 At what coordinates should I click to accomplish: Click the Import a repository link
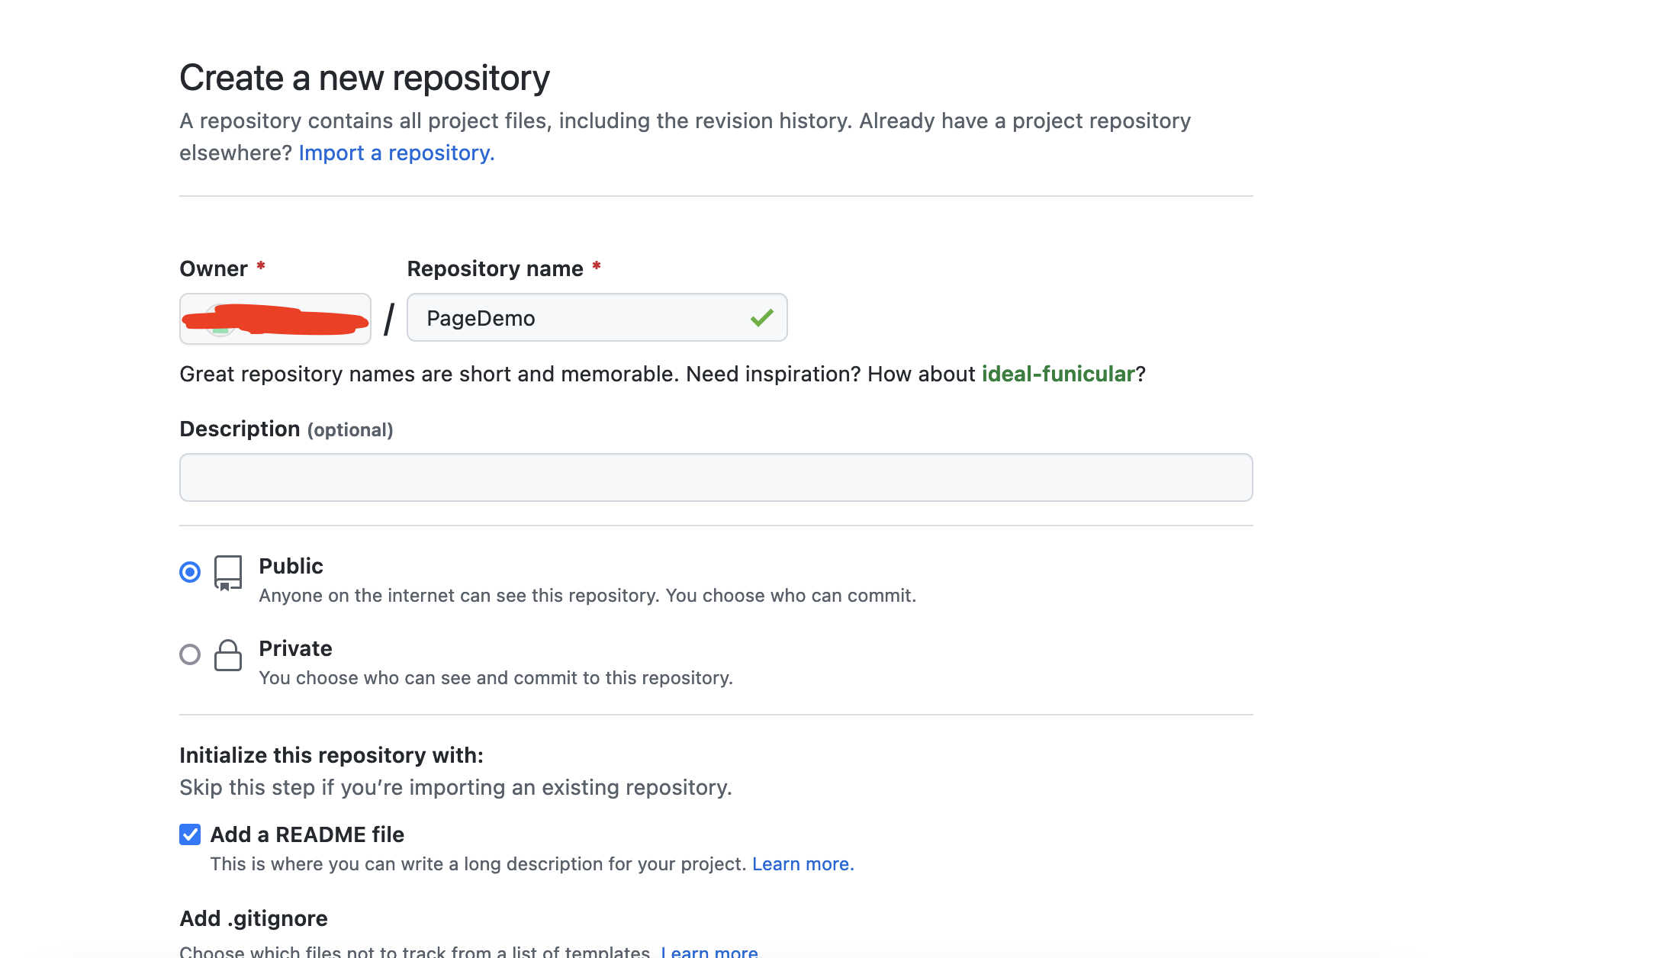[396, 153]
